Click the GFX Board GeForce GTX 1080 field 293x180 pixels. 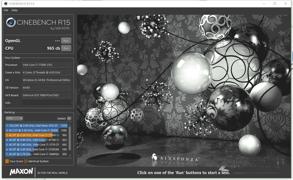tap(47, 95)
